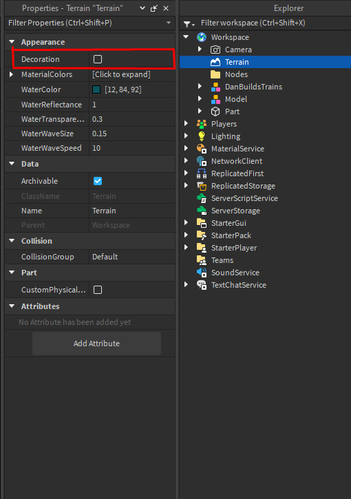This screenshot has width=351, height=499.
Task: Select Terrain in the Explorer tree
Action: pos(266,62)
